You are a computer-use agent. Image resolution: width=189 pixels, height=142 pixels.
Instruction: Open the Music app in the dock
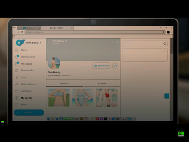coord(98,119)
